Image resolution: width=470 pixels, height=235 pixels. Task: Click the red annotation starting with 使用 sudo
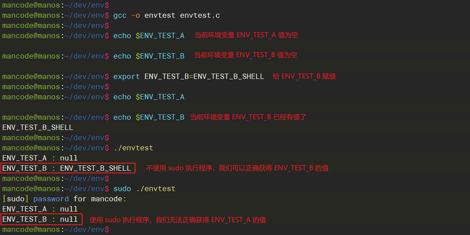178,219
